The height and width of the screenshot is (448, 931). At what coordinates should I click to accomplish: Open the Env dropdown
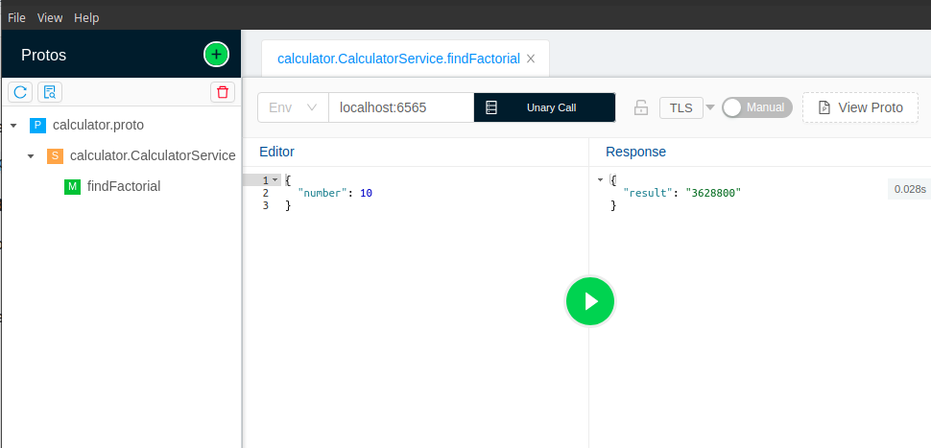293,107
